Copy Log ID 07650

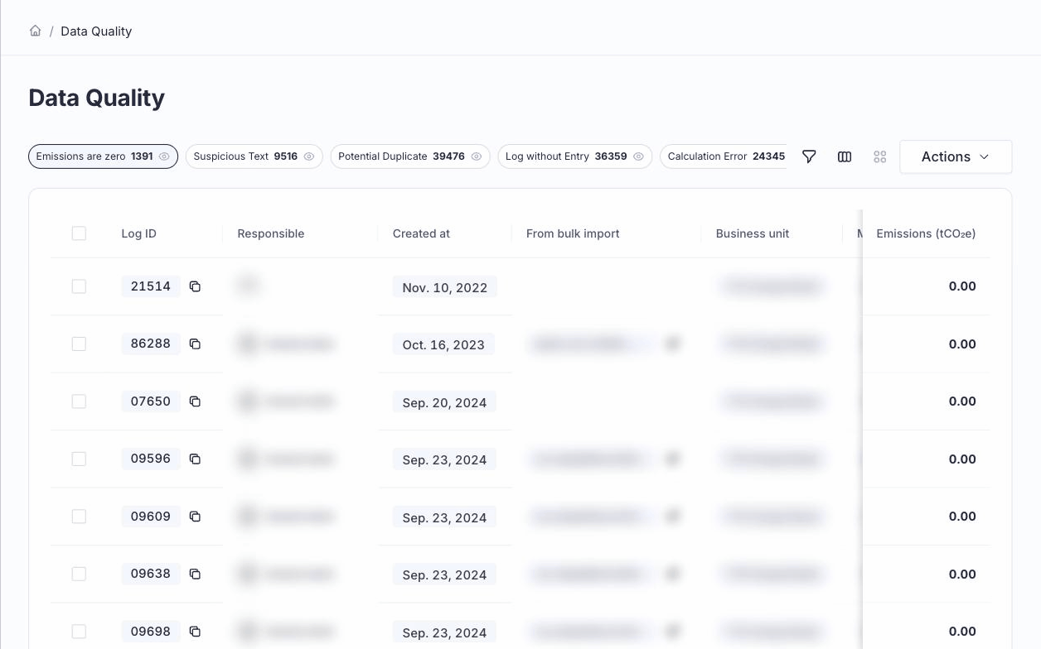click(195, 401)
